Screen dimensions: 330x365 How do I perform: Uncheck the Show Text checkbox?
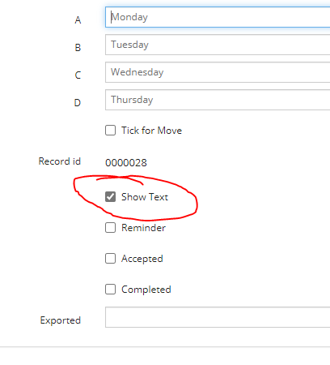coord(110,196)
